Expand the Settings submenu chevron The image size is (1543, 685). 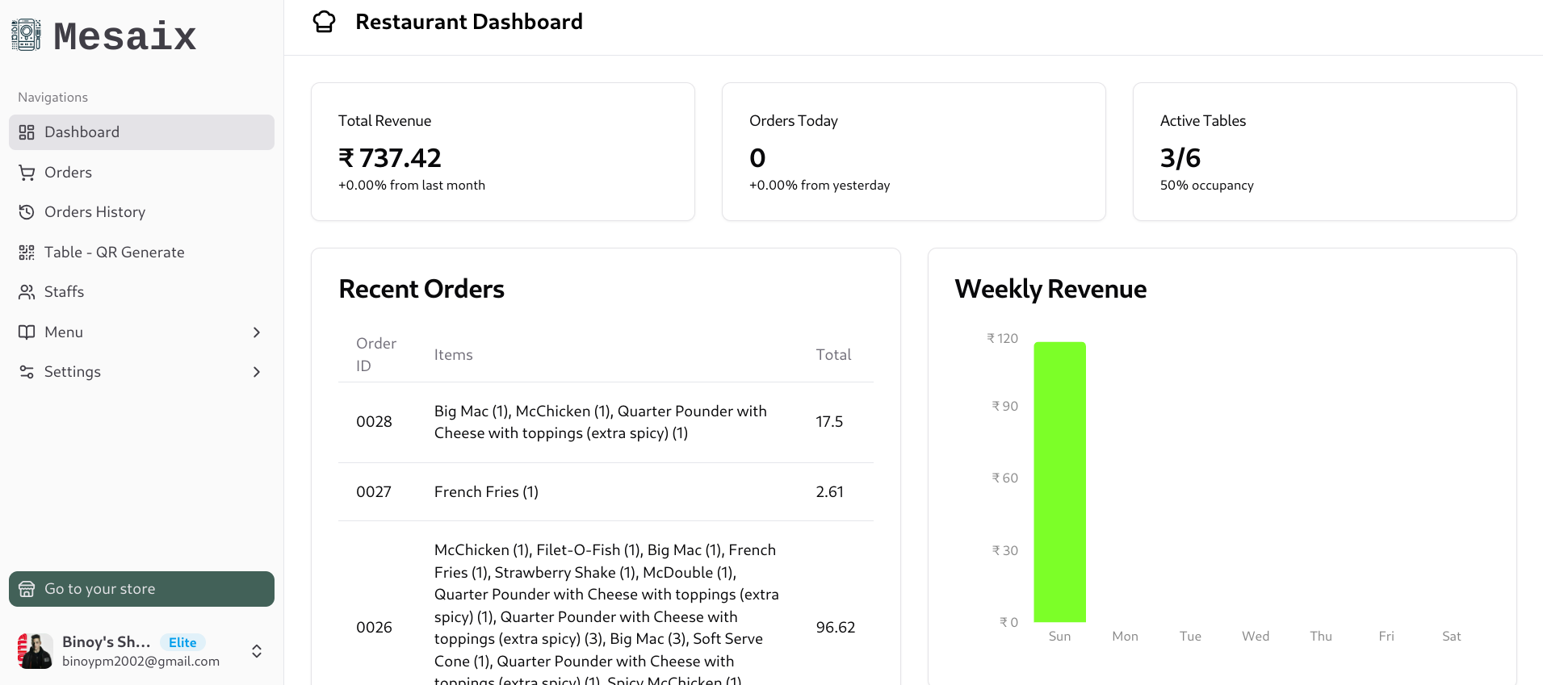257,372
